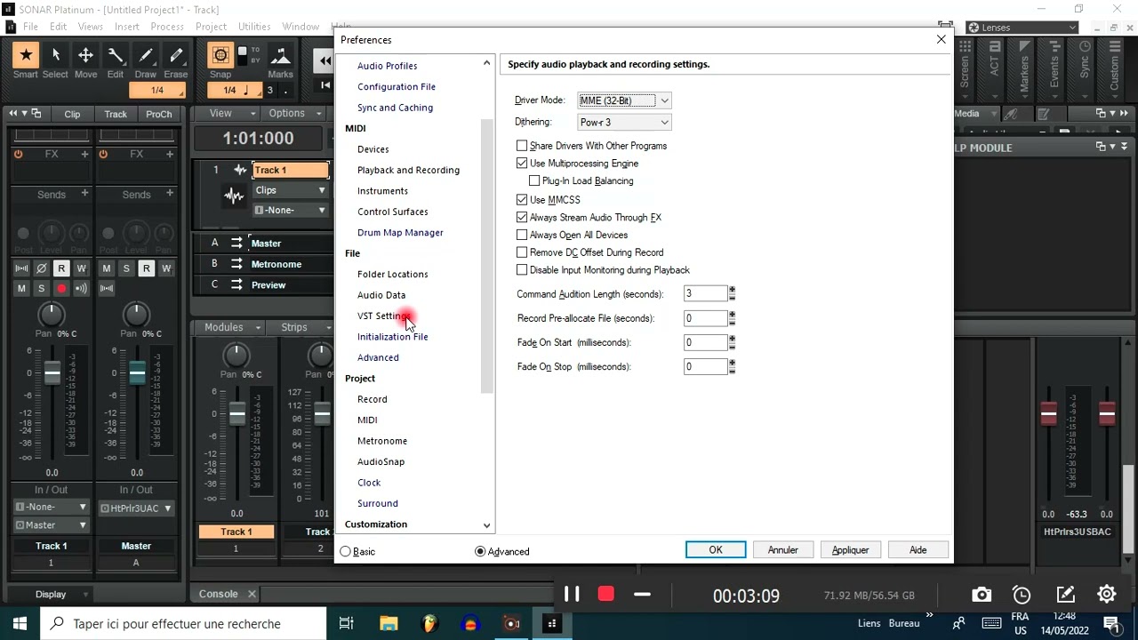
Task: Open the Insert menu
Action: point(126,27)
